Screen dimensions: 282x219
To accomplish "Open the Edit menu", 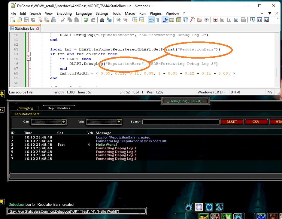I will point(23,14).
